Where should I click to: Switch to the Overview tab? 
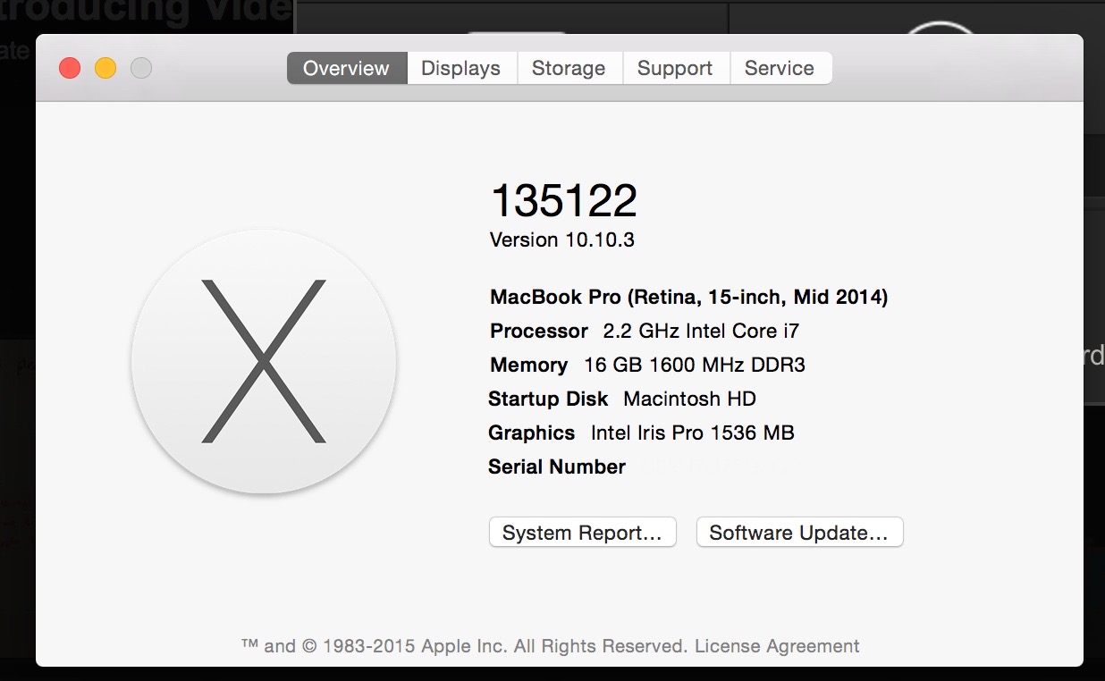347,68
